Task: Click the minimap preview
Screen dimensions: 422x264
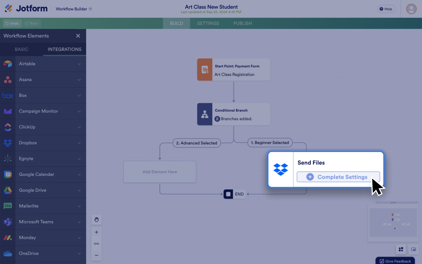Action: [x=393, y=223]
